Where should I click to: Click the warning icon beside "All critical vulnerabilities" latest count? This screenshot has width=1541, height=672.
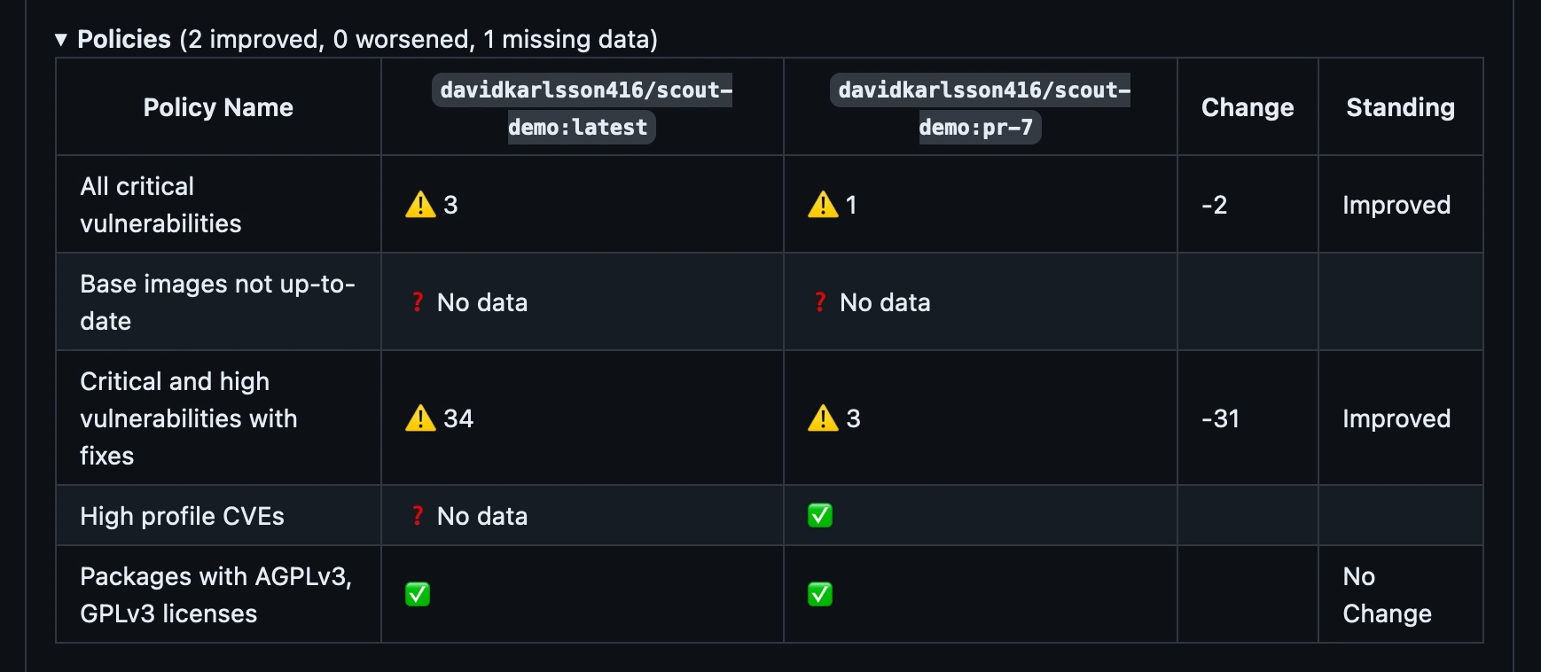point(421,205)
